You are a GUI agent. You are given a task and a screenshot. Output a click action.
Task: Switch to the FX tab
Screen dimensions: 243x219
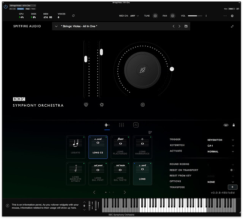click(136, 125)
